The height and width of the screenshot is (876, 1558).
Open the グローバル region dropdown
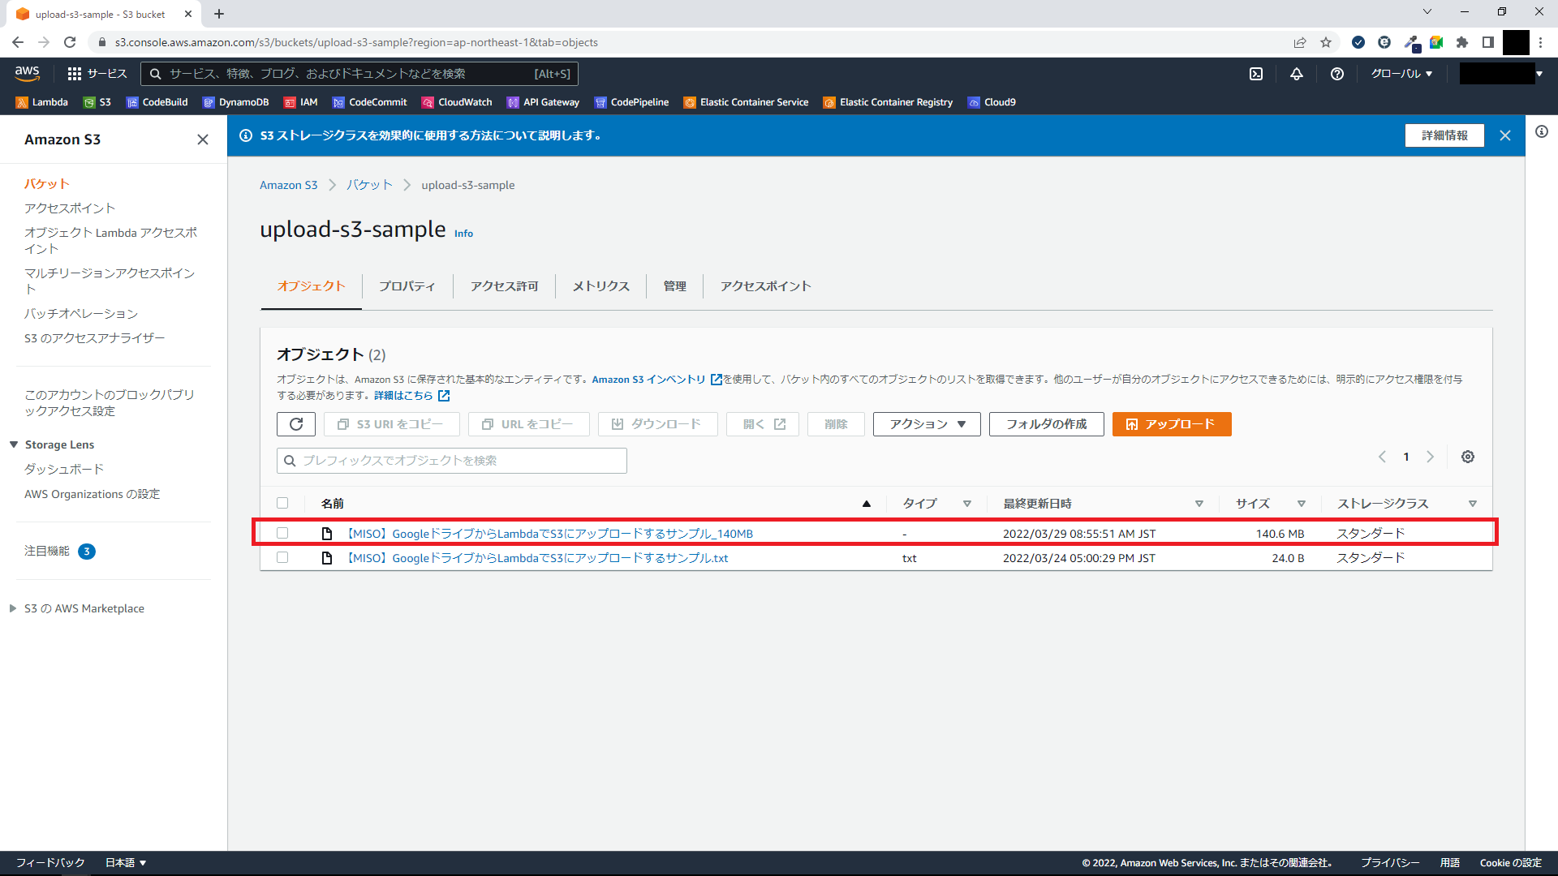[x=1401, y=74]
